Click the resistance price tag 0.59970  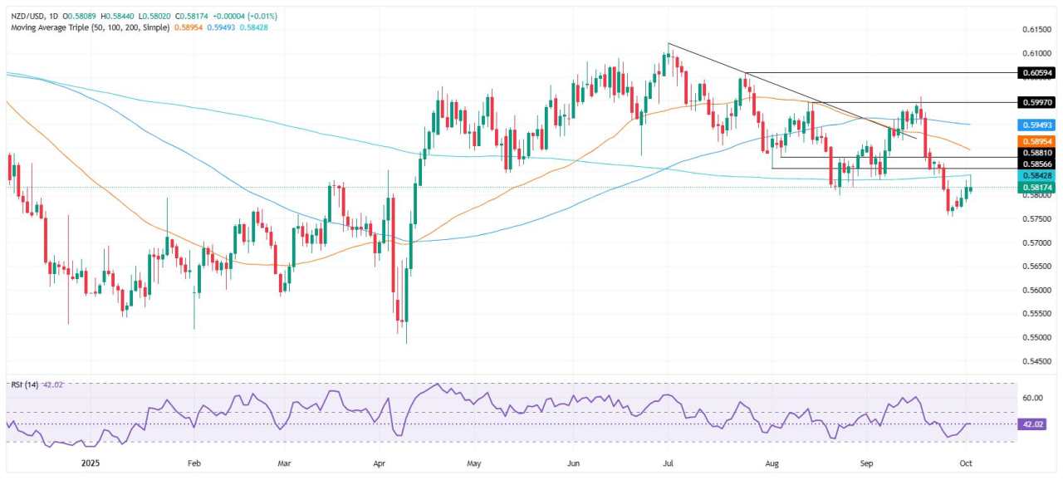[x=1035, y=102]
